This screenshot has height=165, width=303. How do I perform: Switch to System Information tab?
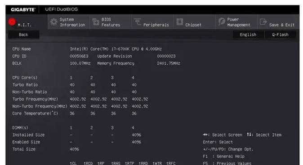[x=68, y=22]
